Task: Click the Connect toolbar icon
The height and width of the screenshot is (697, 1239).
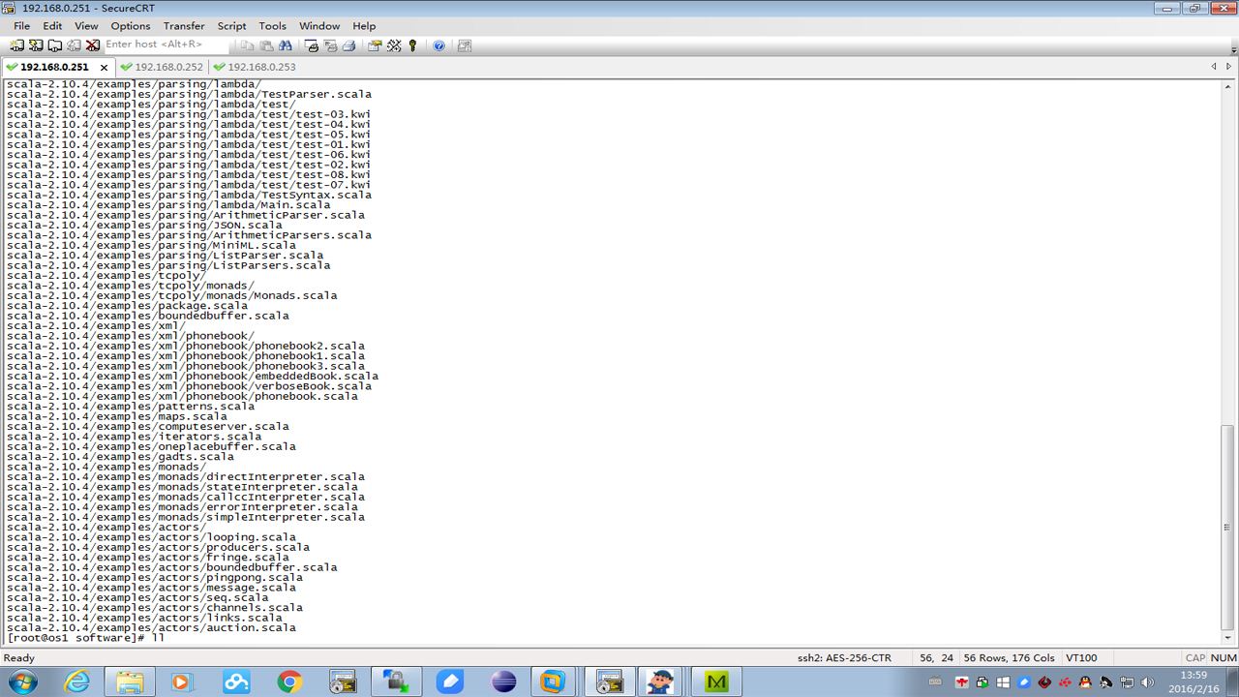Action: (x=17, y=45)
